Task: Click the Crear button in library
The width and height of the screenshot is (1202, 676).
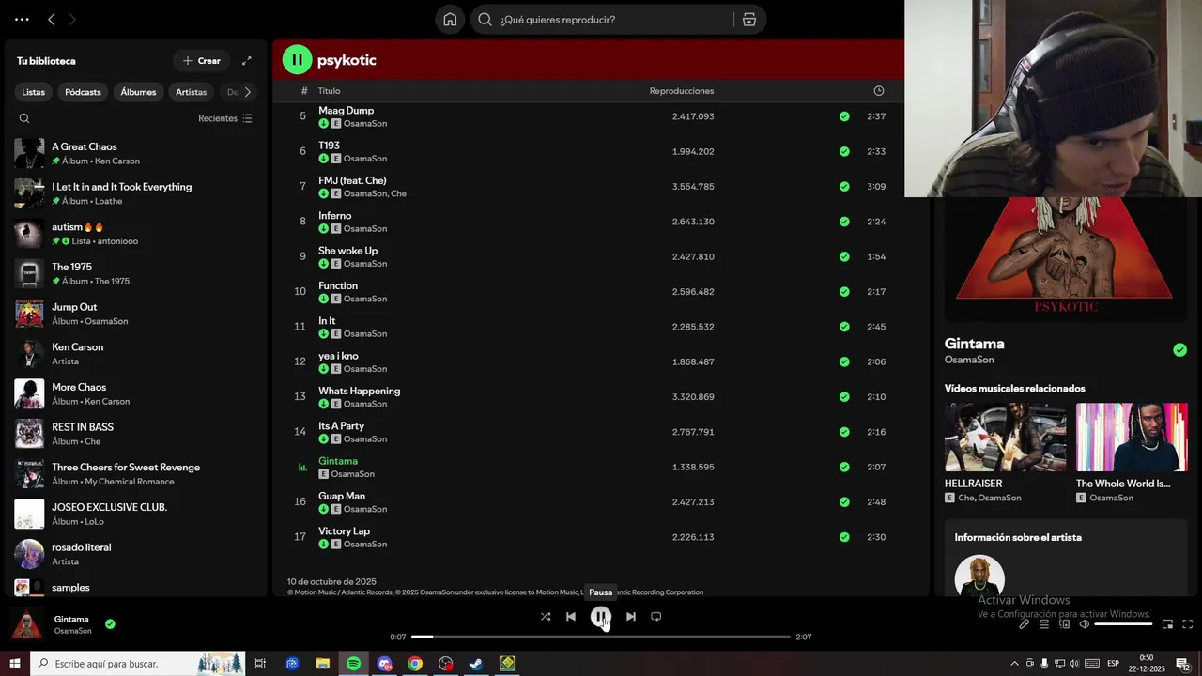Action: point(202,61)
